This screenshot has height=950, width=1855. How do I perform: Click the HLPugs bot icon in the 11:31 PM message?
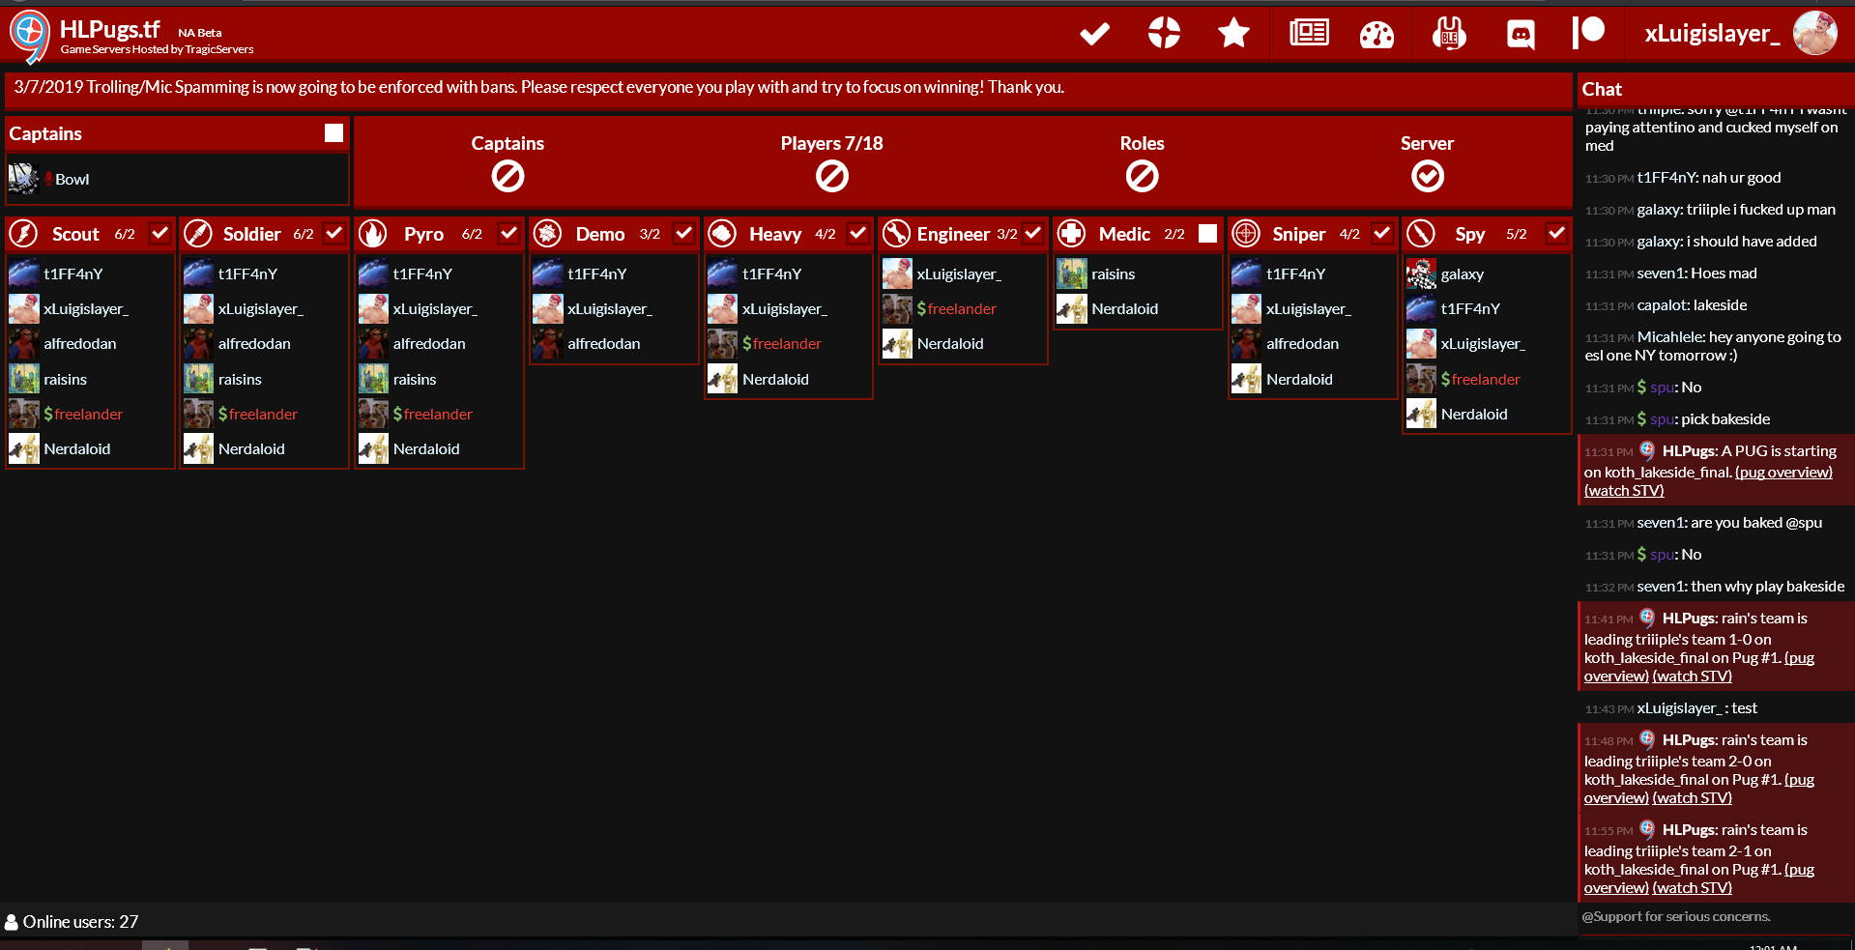1647,450
